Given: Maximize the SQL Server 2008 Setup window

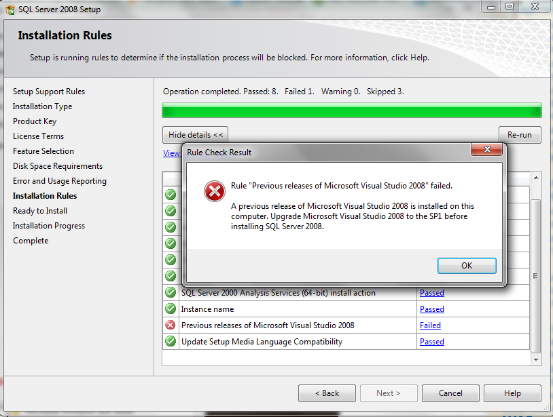Looking at the screenshot, I should pyautogui.click(x=510, y=7).
